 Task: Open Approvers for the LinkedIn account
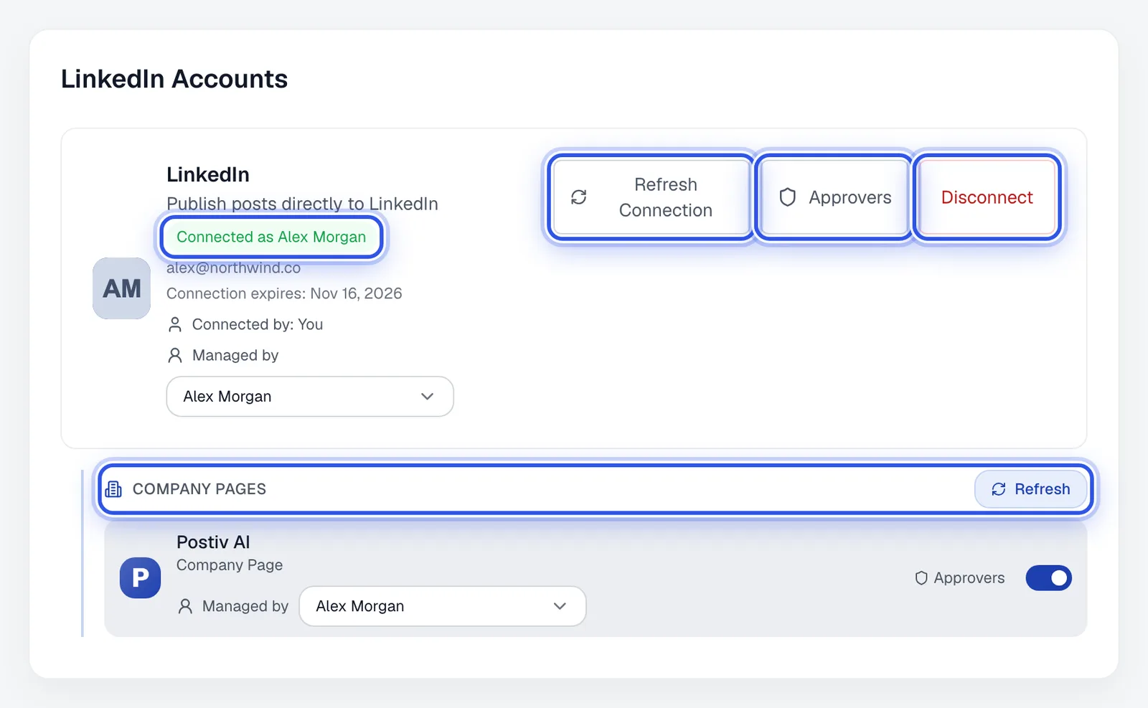pos(834,197)
